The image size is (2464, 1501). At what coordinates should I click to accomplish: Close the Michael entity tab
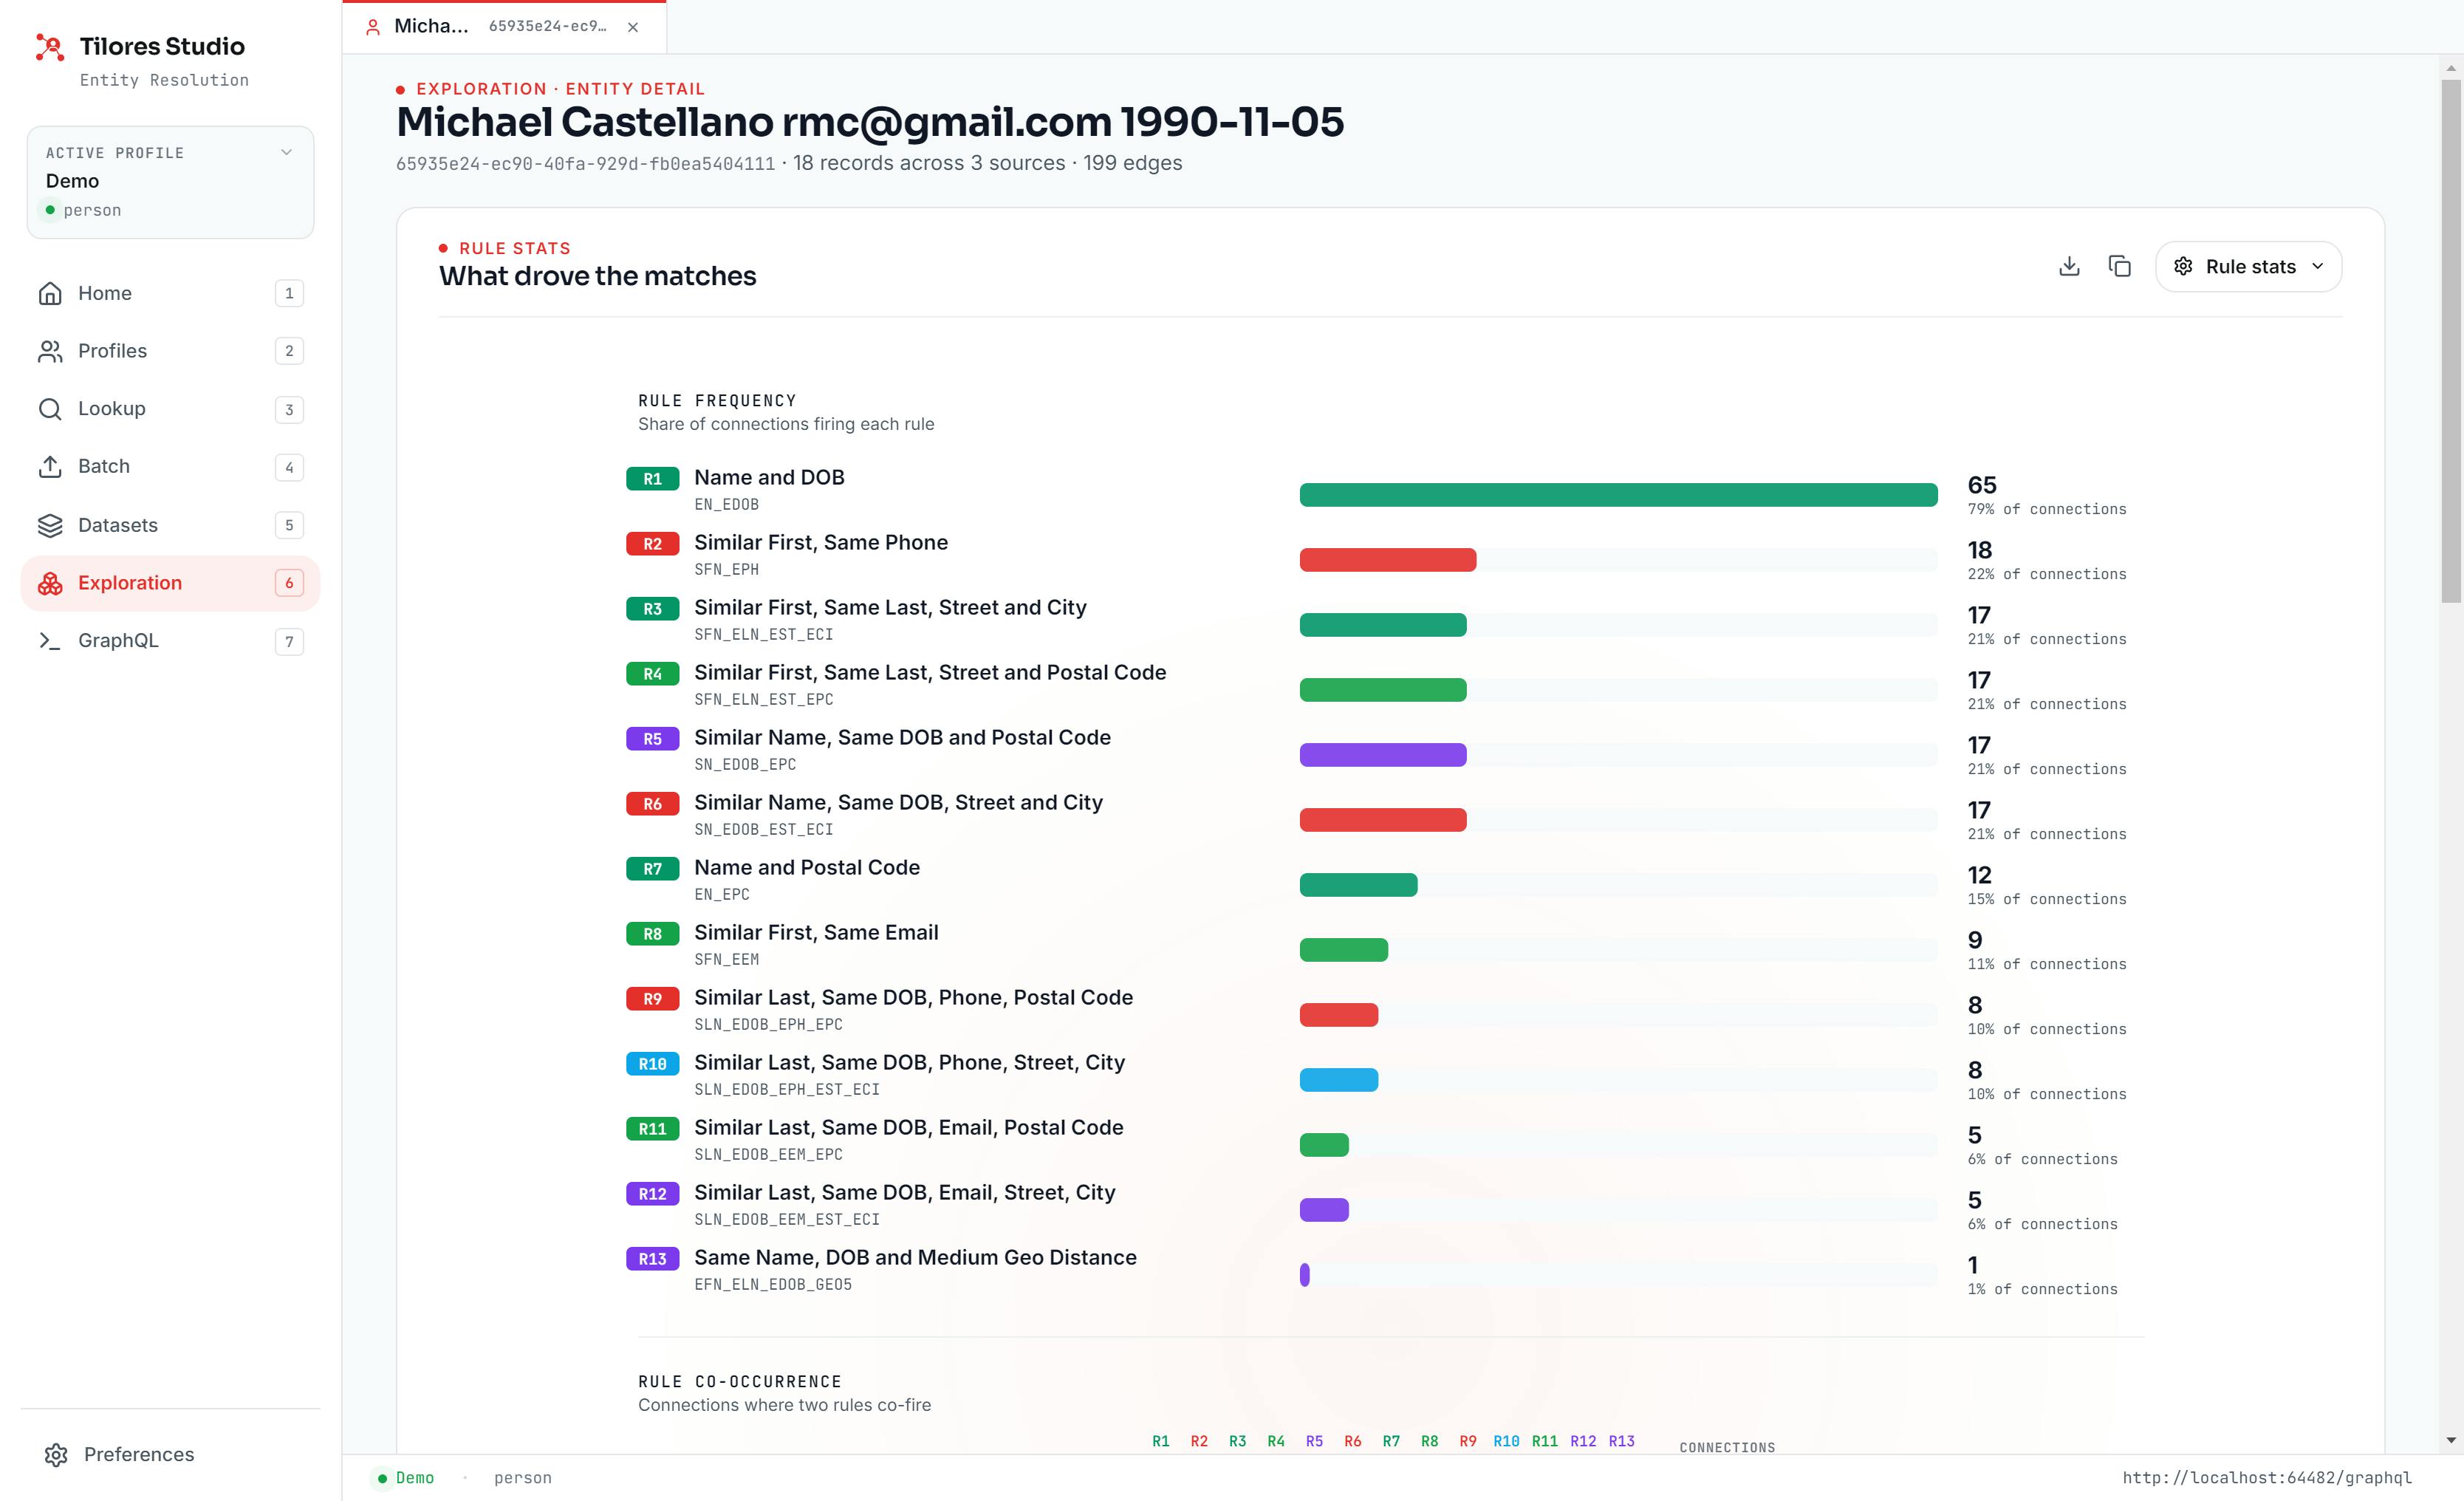pyautogui.click(x=633, y=27)
